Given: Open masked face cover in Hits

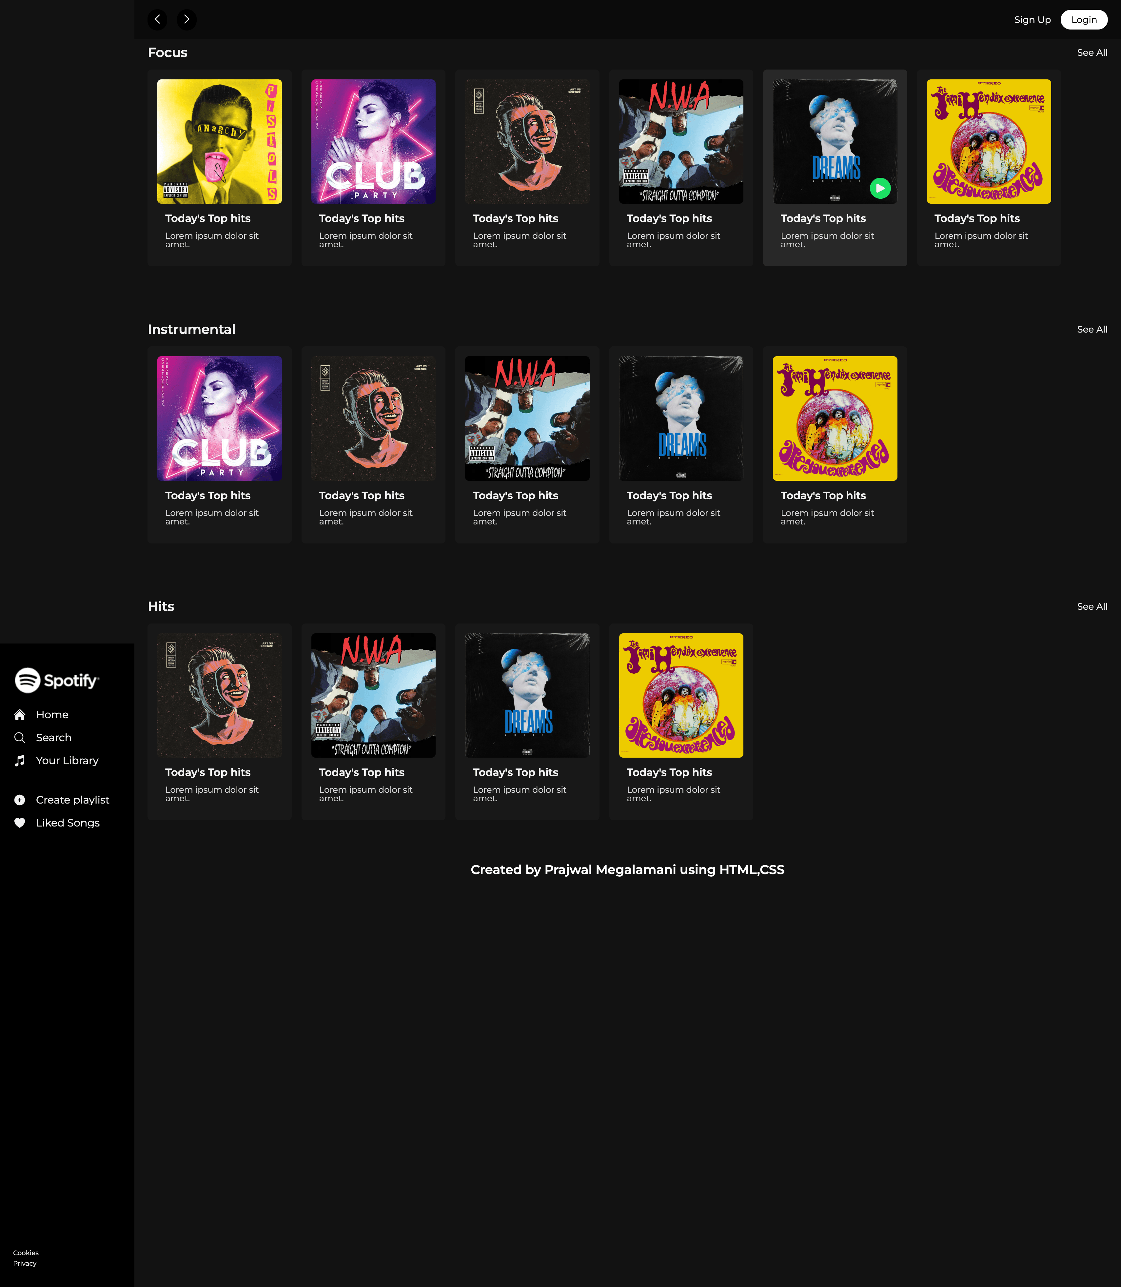Looking at the screenshot, I should click(x=219, y=695).
